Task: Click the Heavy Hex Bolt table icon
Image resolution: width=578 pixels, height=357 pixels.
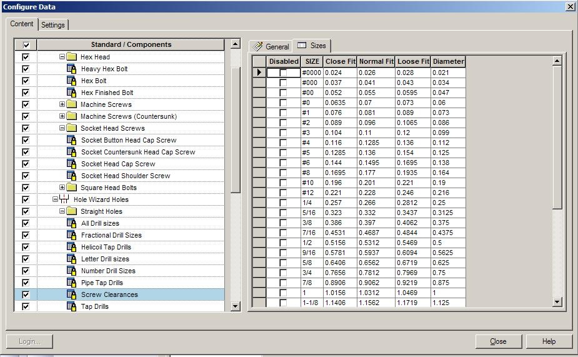Action: coord(71,69)
